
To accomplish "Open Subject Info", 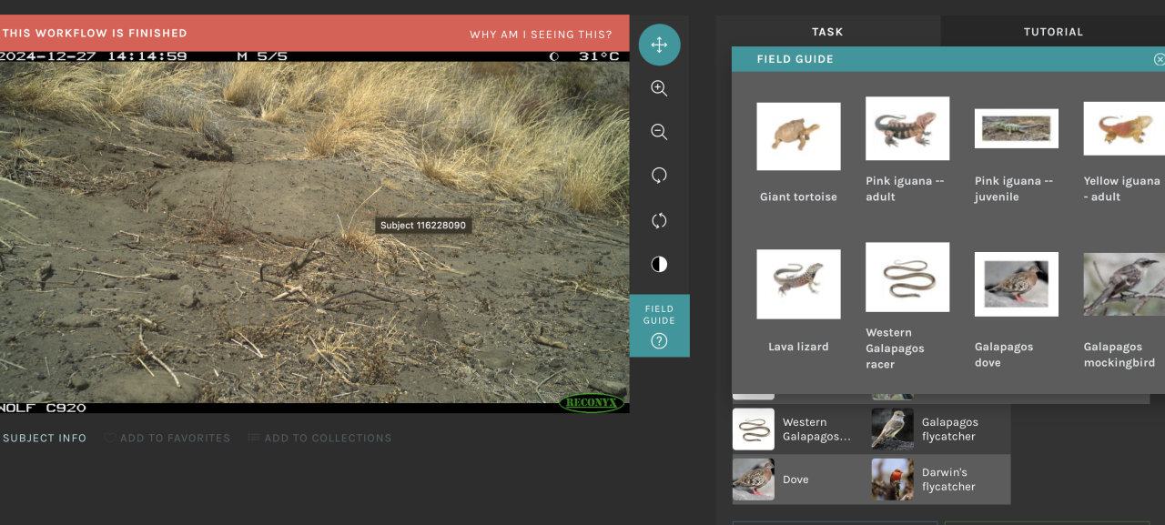I will (43, 438).
